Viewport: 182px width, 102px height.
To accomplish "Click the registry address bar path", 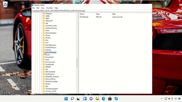I will 59,11.
